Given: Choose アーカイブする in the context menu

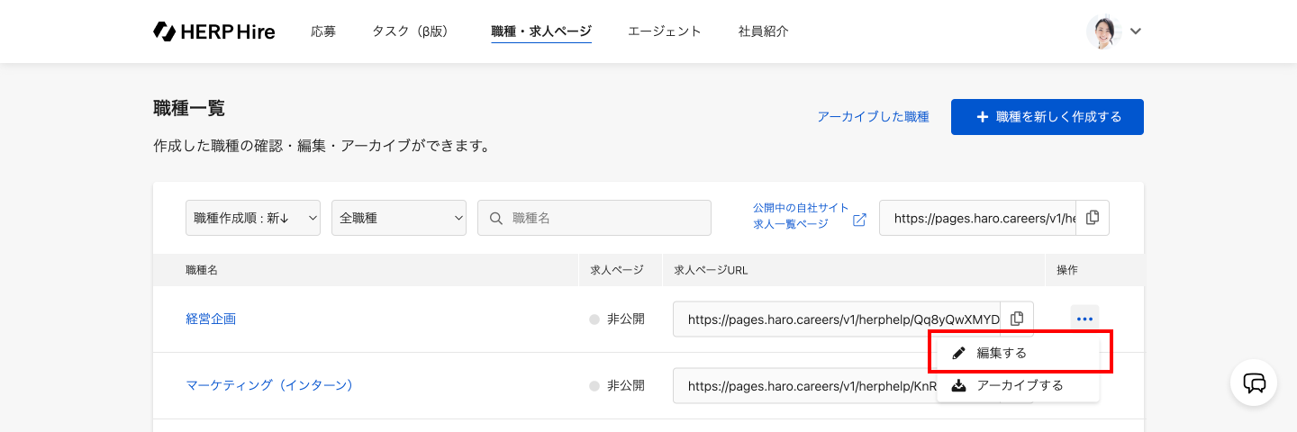Looking at the screenshot, I should pos(1020,385).
